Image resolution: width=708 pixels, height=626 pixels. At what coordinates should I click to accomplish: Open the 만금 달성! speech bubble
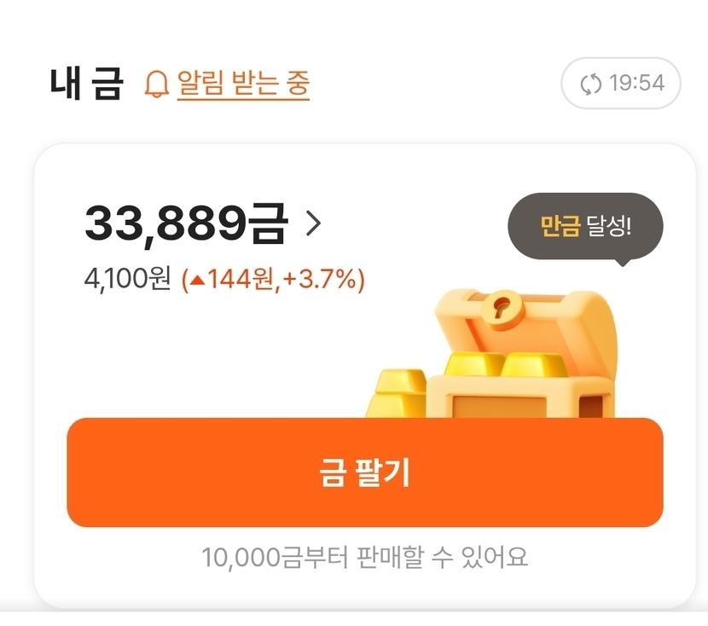(585, 226)
